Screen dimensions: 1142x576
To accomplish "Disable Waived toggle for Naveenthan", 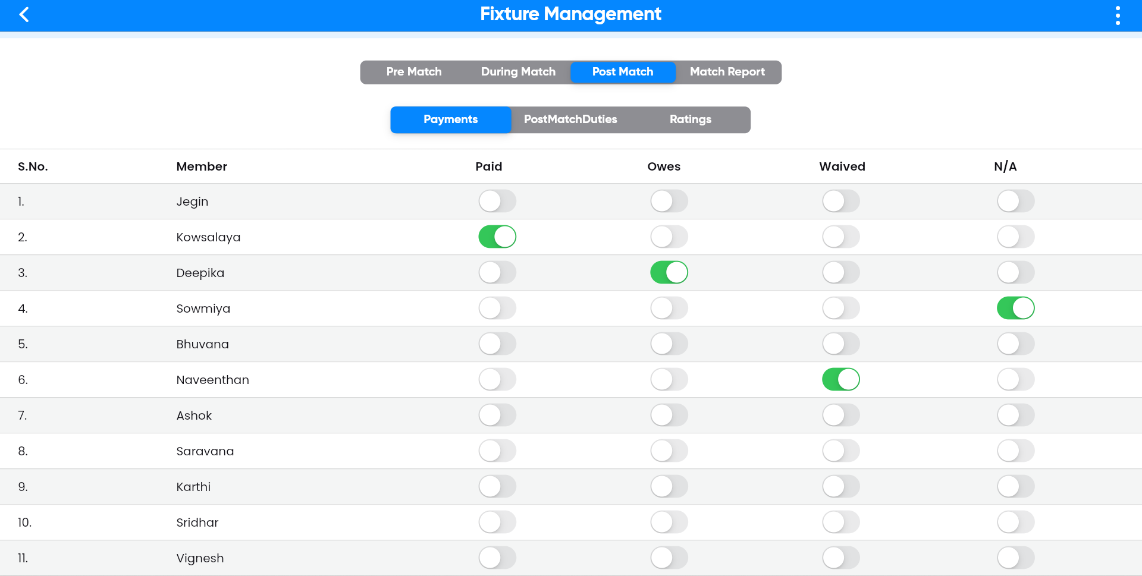I will tap(840, 380).
